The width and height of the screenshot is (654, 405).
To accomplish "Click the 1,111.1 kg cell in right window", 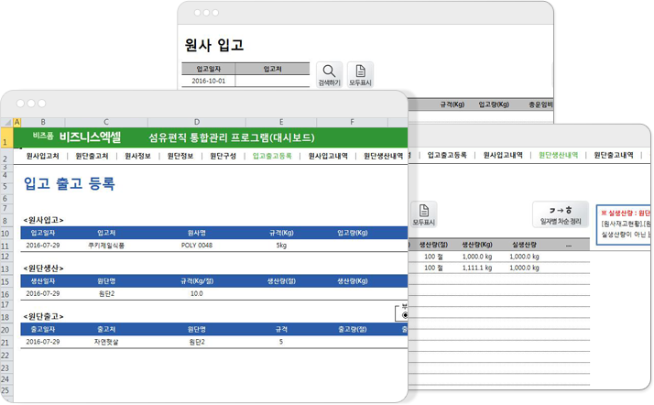I will pyautogui.click(x=477, y=268).
